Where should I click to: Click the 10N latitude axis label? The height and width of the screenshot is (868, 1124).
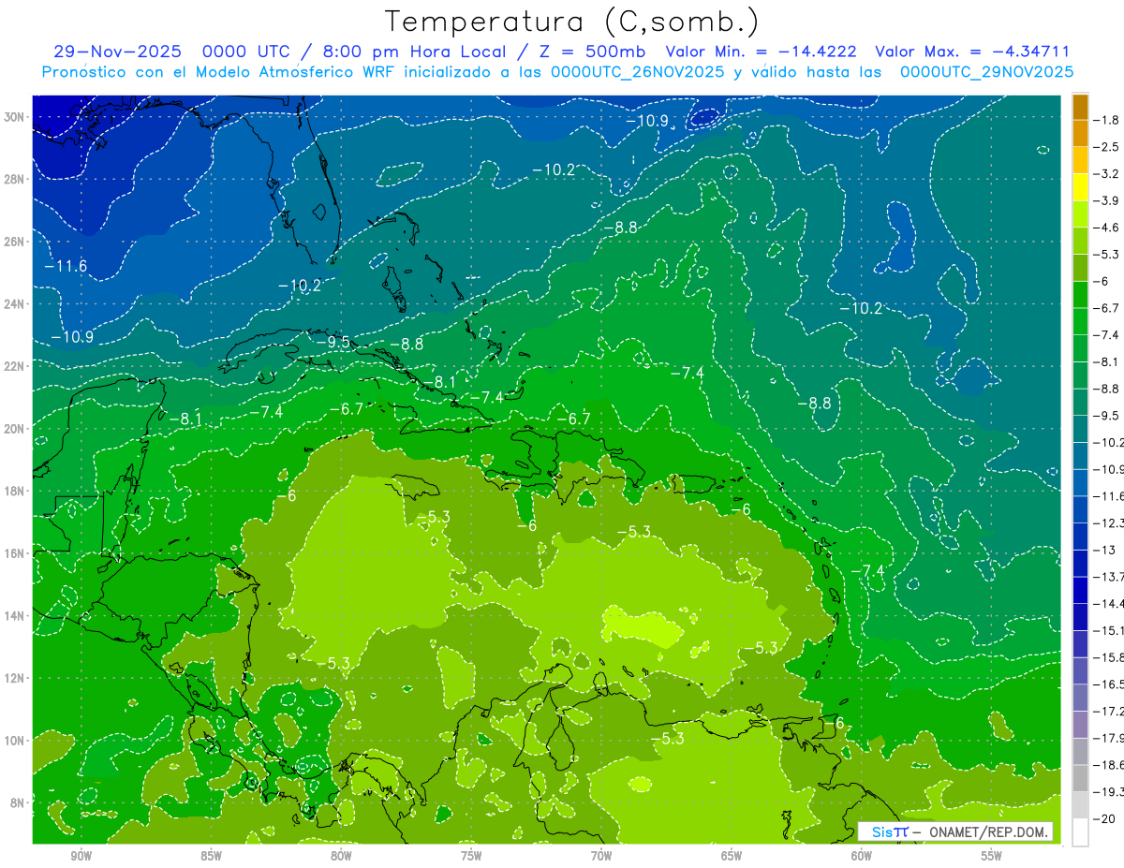15,740
